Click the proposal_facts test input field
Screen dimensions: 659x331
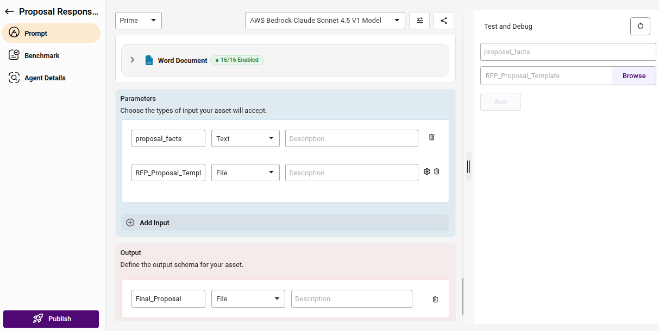(568, 52)
